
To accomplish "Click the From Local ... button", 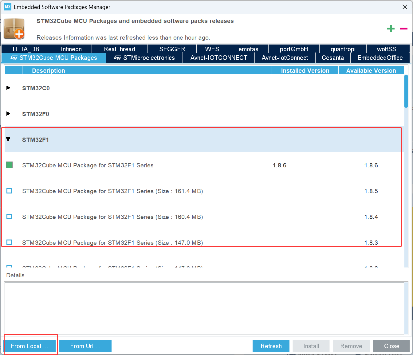I will pyautogui.click(x=30, y=346).
